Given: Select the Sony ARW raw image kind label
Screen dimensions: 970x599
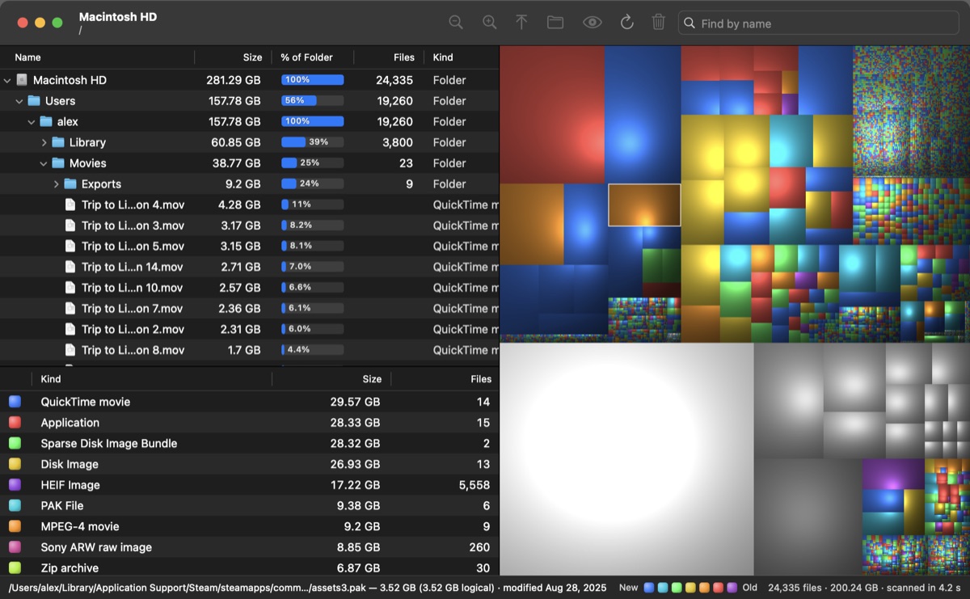Looking at the screenshot, I should click(96, 547).
